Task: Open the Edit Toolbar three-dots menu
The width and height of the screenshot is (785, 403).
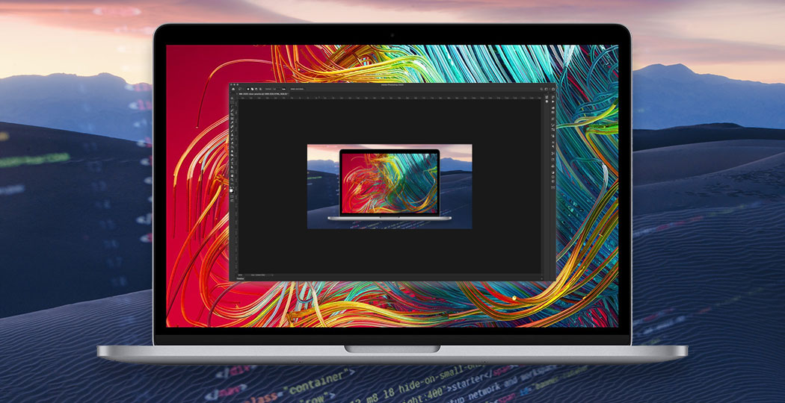Action: tap(232, 184)
